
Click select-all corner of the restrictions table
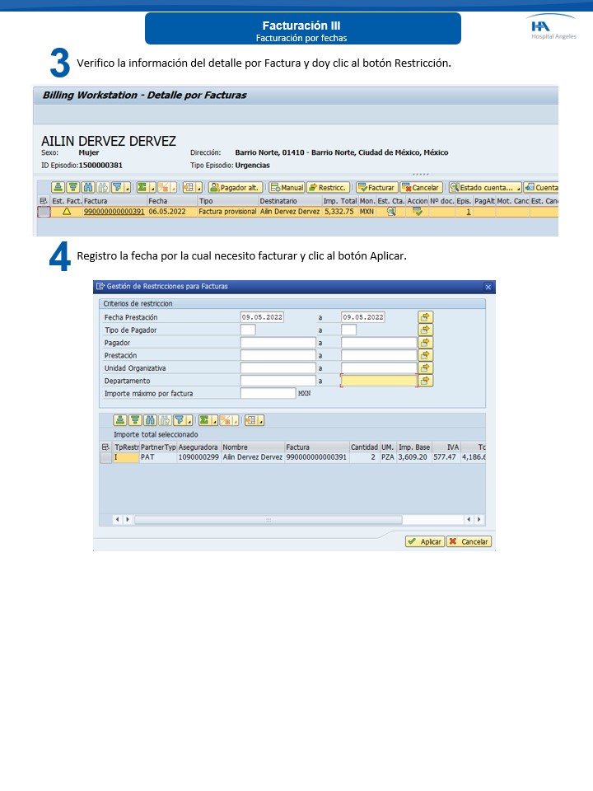pyautogui.click(x=105, y=447)
